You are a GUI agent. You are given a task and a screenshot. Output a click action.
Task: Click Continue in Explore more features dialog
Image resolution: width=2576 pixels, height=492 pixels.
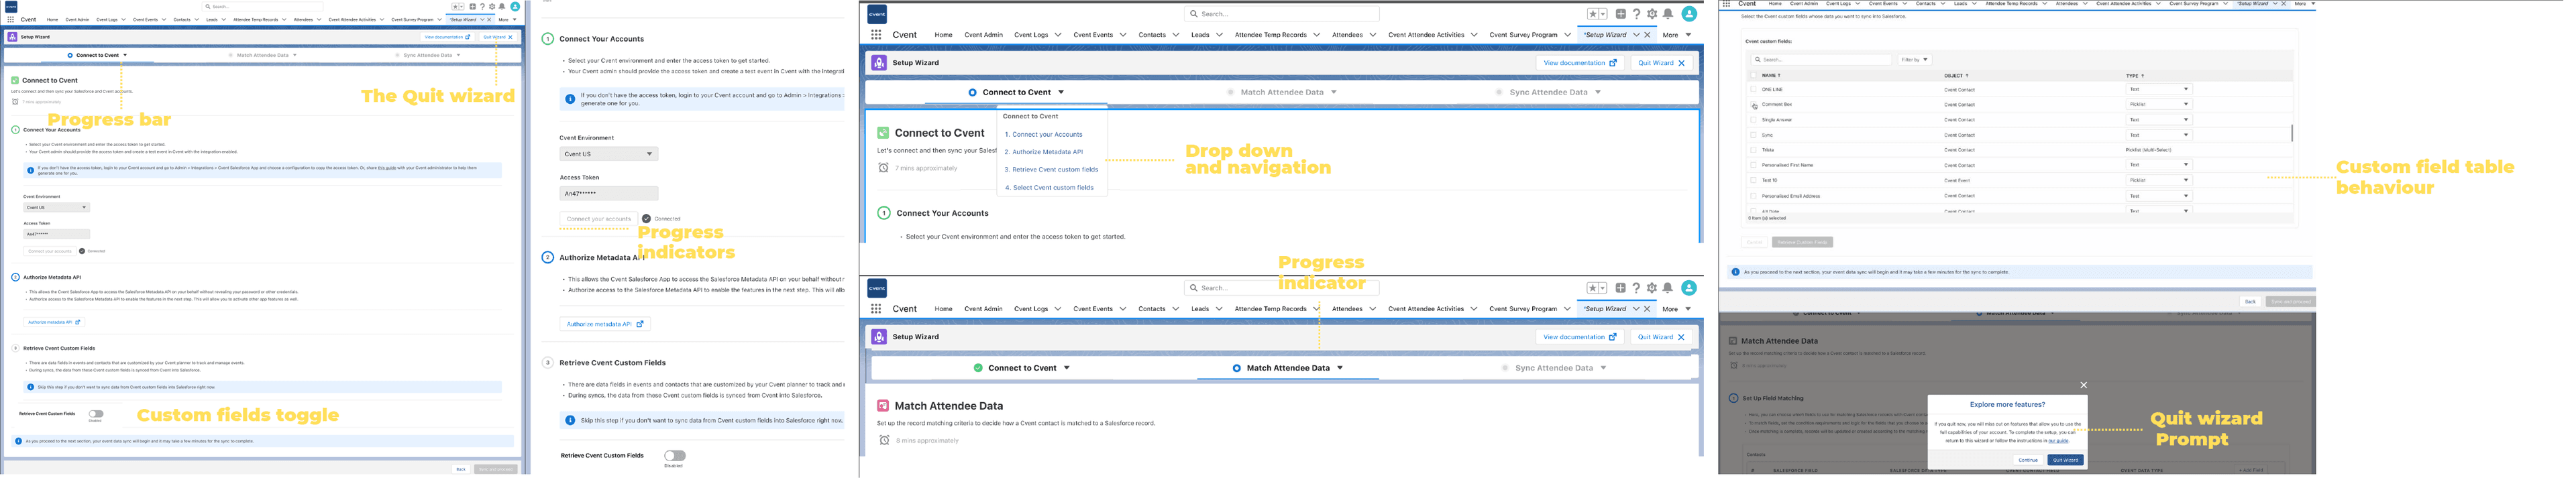coord(2028,460)
